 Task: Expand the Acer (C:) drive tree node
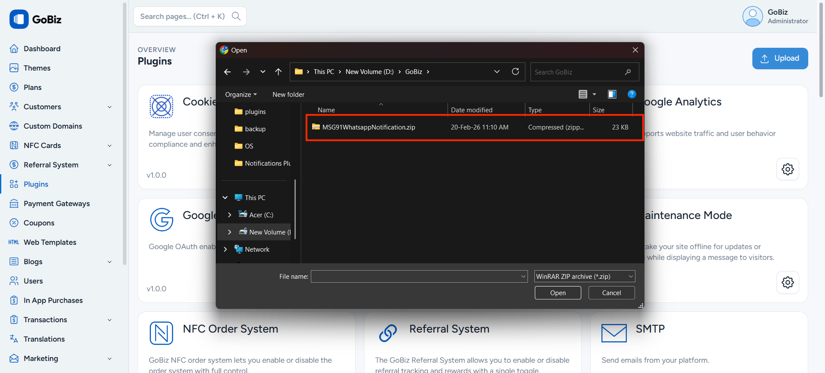(230, 215)
